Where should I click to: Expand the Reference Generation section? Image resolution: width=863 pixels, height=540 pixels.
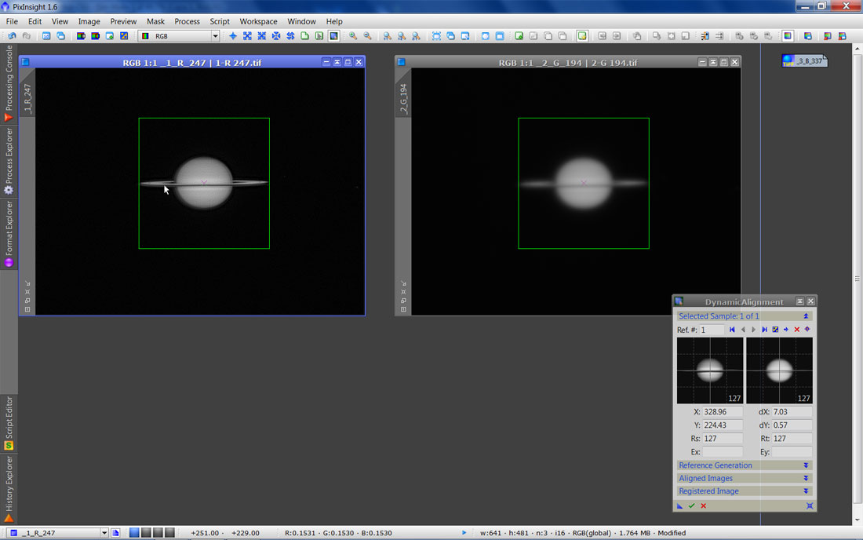point(806,465)
